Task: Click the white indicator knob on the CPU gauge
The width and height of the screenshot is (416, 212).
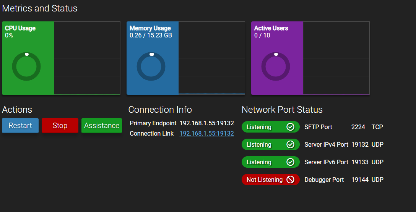Action: tap(27, 54)
